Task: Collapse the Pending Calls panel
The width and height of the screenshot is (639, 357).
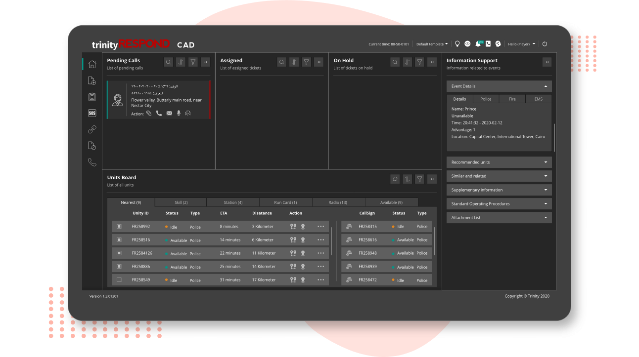Action: [206, 62]
